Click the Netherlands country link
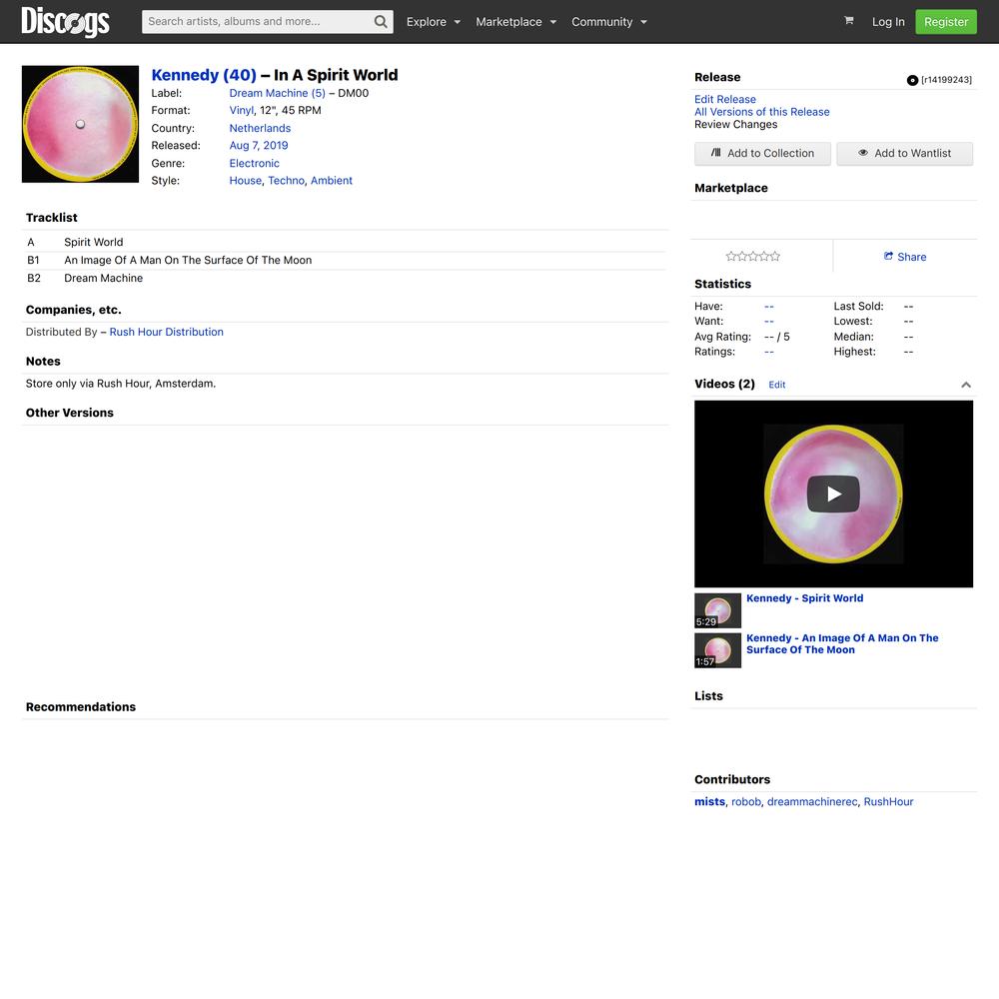Image resolution: width=999 pixels, height=999 pixels. tap(260, 128)
